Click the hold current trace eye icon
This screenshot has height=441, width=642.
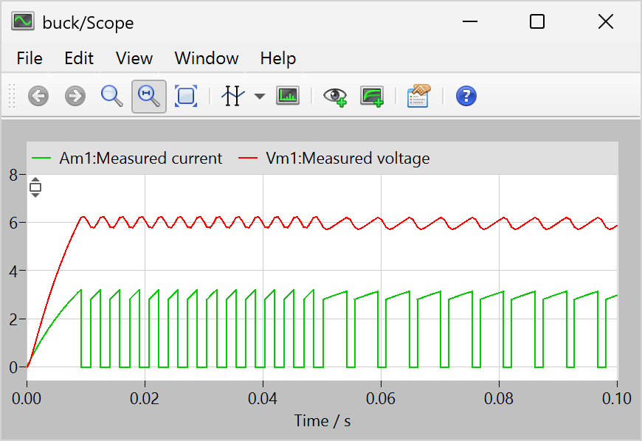336,96
